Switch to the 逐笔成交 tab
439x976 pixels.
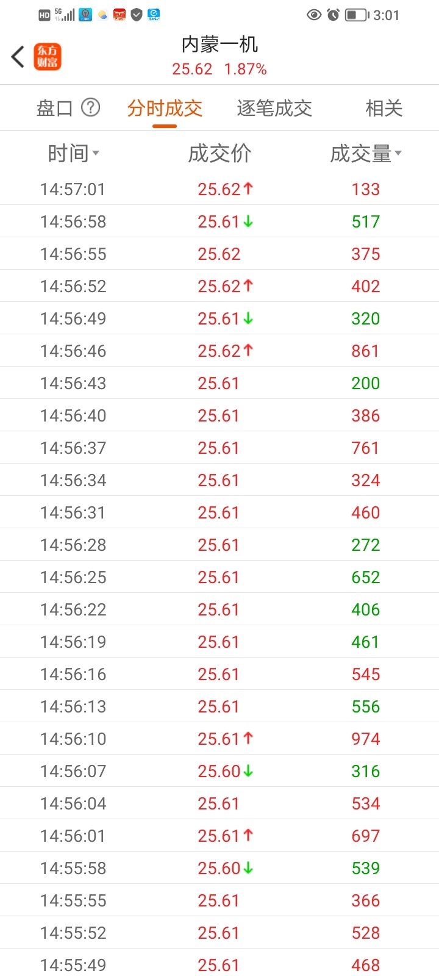click(274, 108)
